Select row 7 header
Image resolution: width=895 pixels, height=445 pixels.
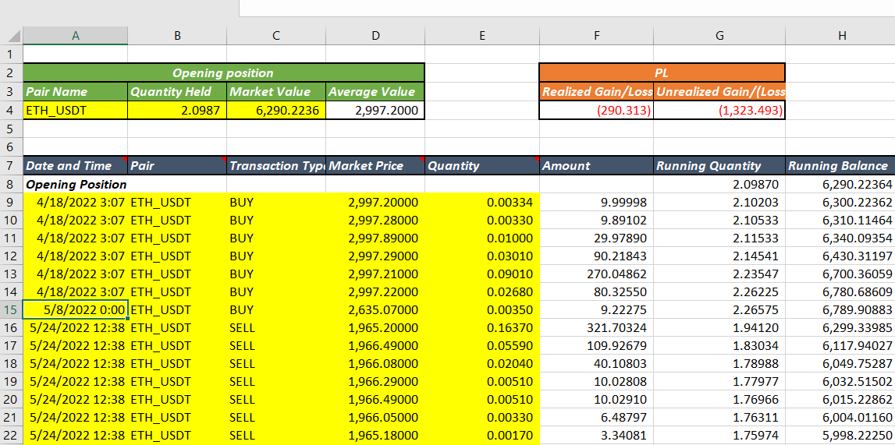(12, 166)
